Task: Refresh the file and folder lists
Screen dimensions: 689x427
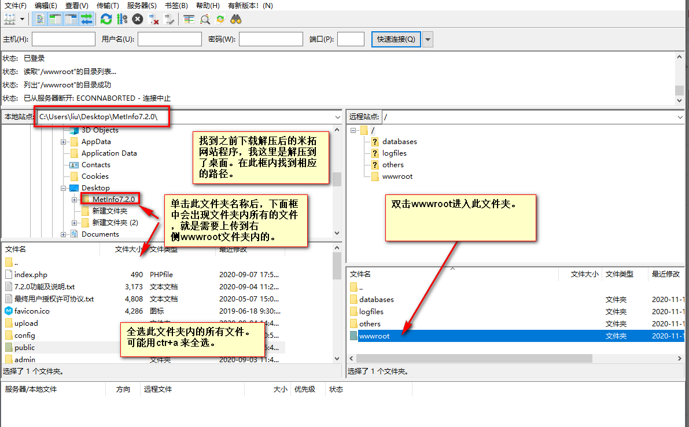Action: click(106, 19)
